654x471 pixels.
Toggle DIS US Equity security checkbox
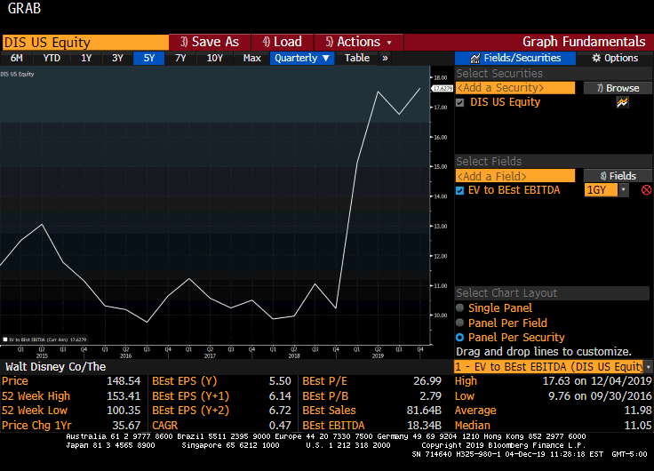pos(459,102)
